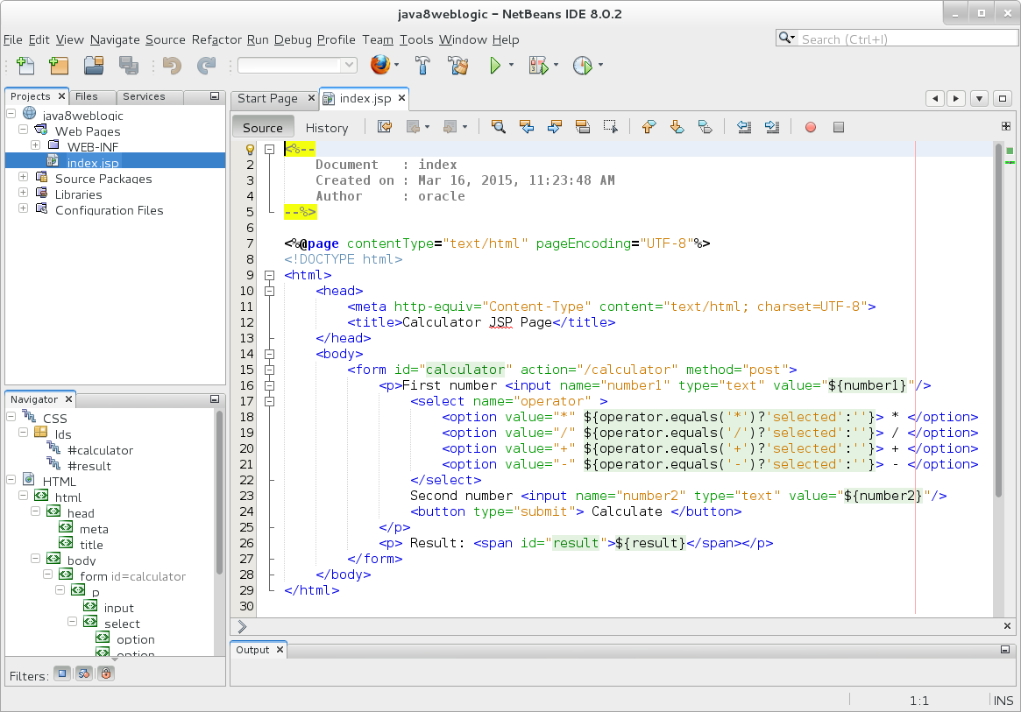
Task: Switch to the Start Page tab
Action: pyautogui.click(x=267, y=99)
